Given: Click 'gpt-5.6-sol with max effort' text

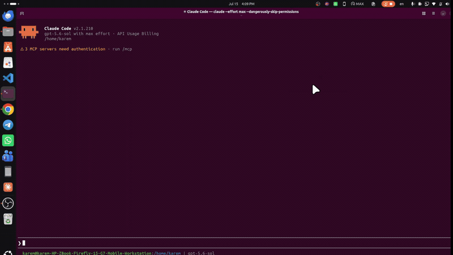Looking at the screenshot, I should tap(77, 33).
